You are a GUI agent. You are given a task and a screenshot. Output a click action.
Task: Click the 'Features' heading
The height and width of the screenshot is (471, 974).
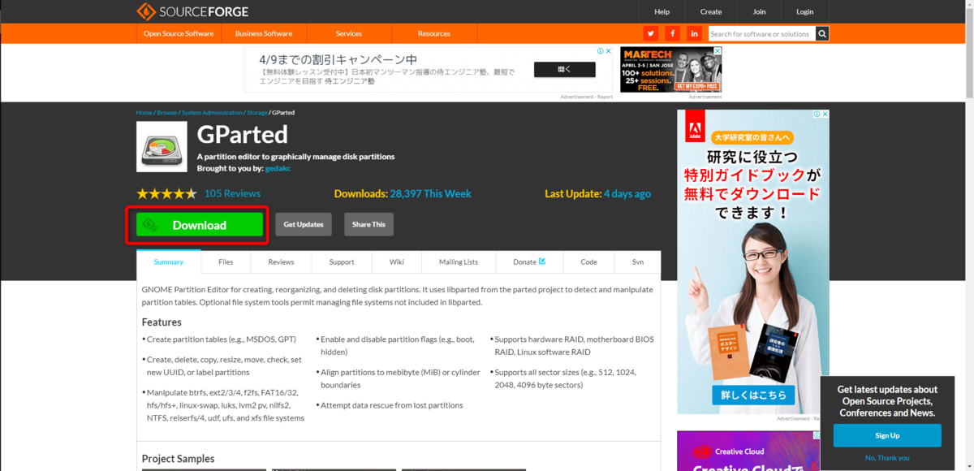click(x=162, y=322)
